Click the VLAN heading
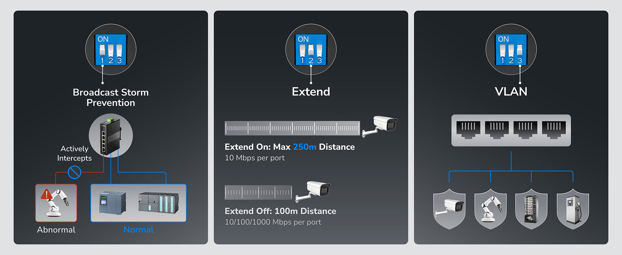Image resolution: width=622 pixels, height=255 pixels. coord(511,91)
